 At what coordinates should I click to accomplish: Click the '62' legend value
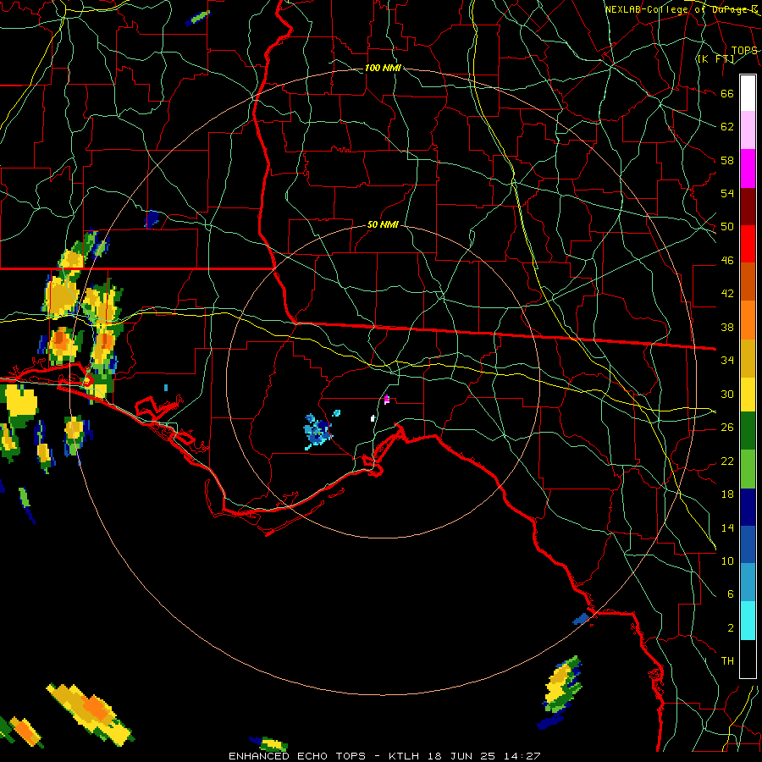(727, 126)
